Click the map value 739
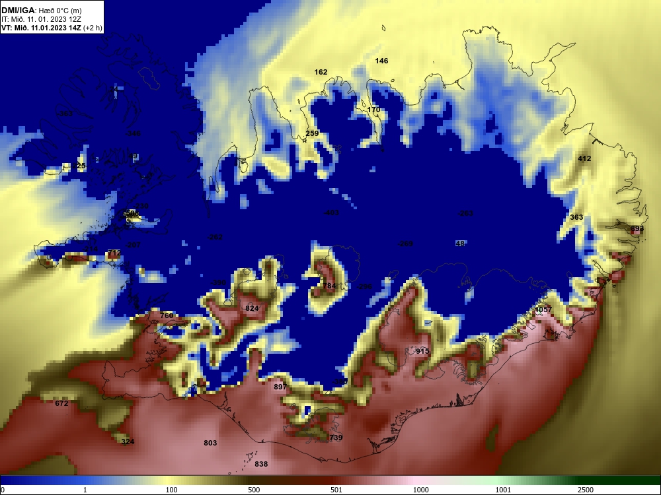 336,438
